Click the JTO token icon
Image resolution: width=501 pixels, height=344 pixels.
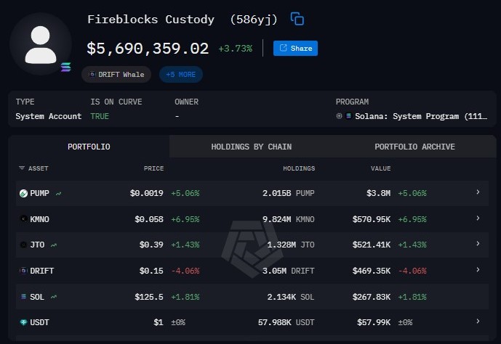point(23,245)
